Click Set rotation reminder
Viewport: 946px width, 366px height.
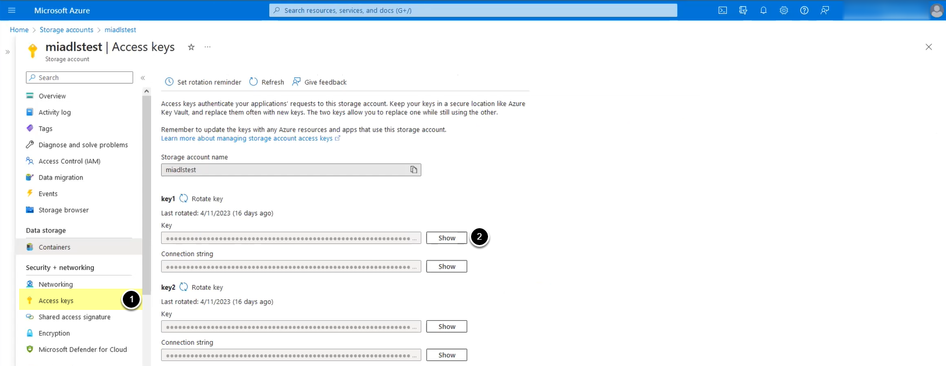[x=203, y=82]
